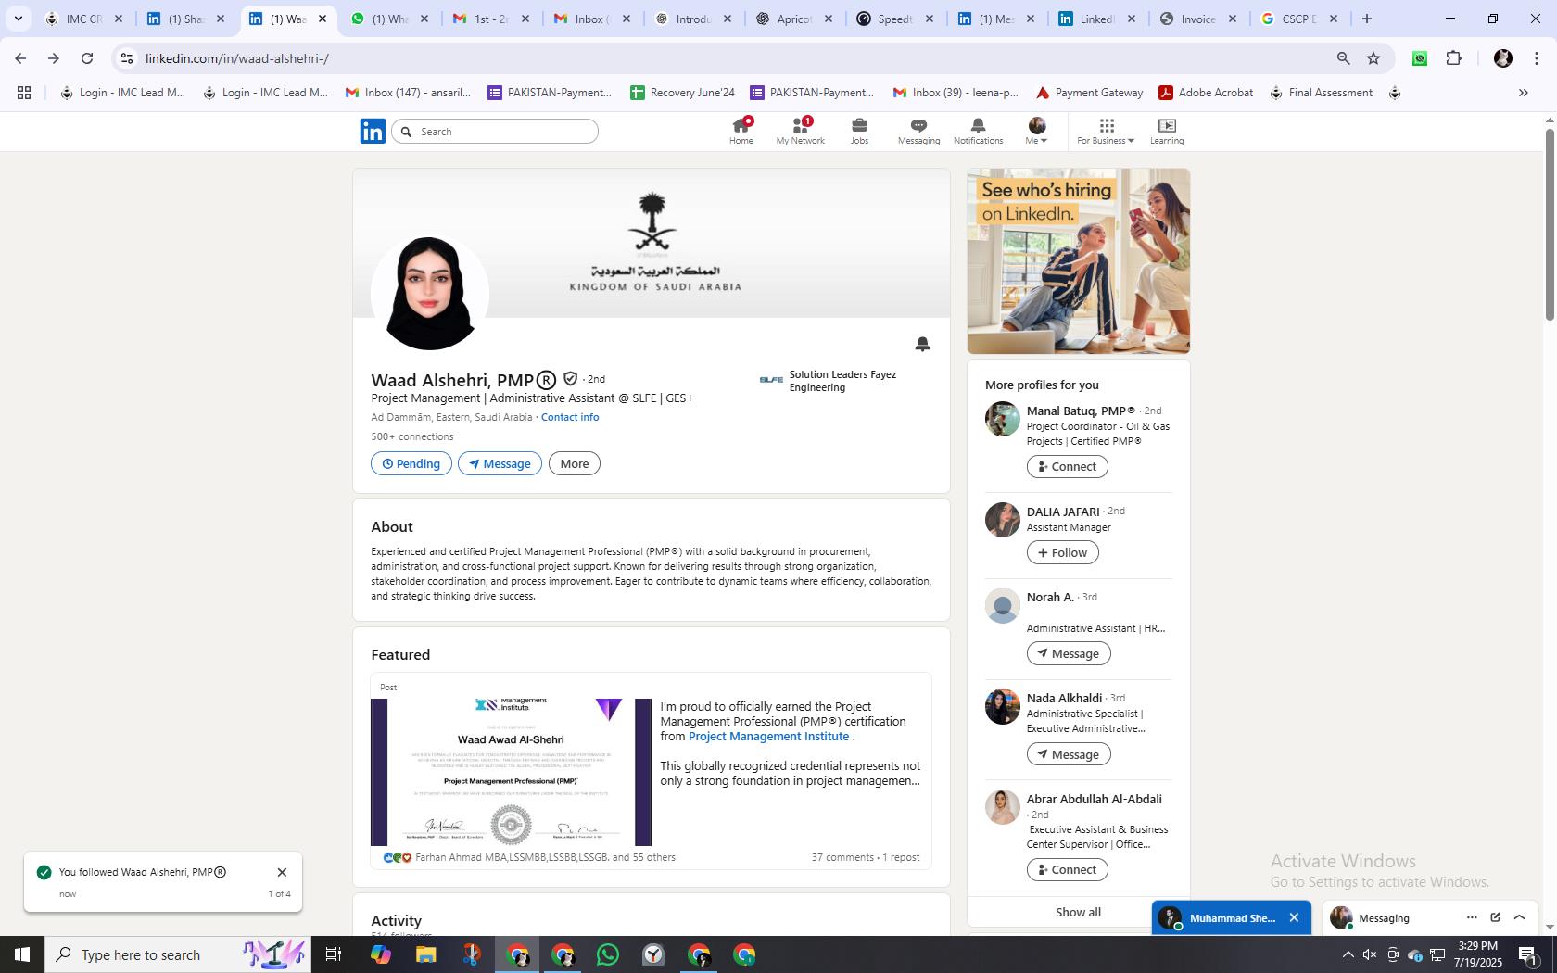This screenshot has width=1557, height=973.
Task: Open Contact info link
Action: (570, 417)
